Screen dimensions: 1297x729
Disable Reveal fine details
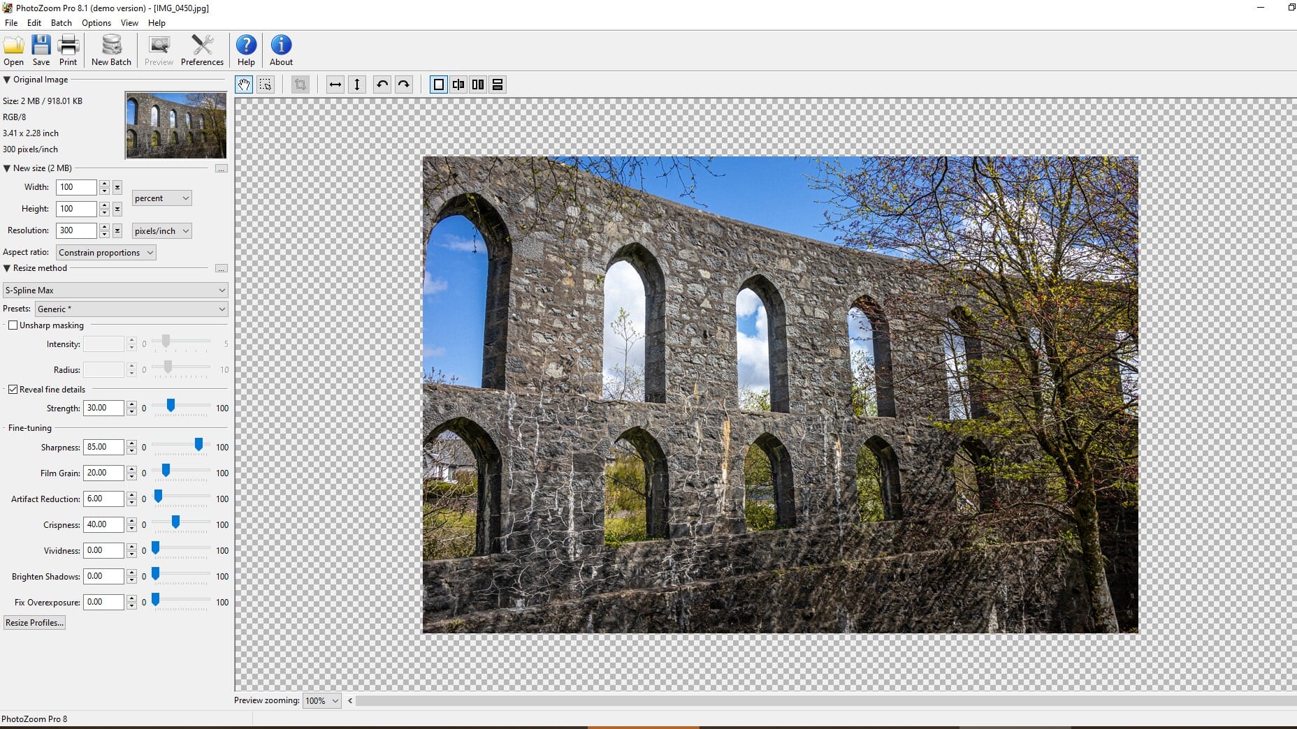pyautogui.click(x=13, y=389)
